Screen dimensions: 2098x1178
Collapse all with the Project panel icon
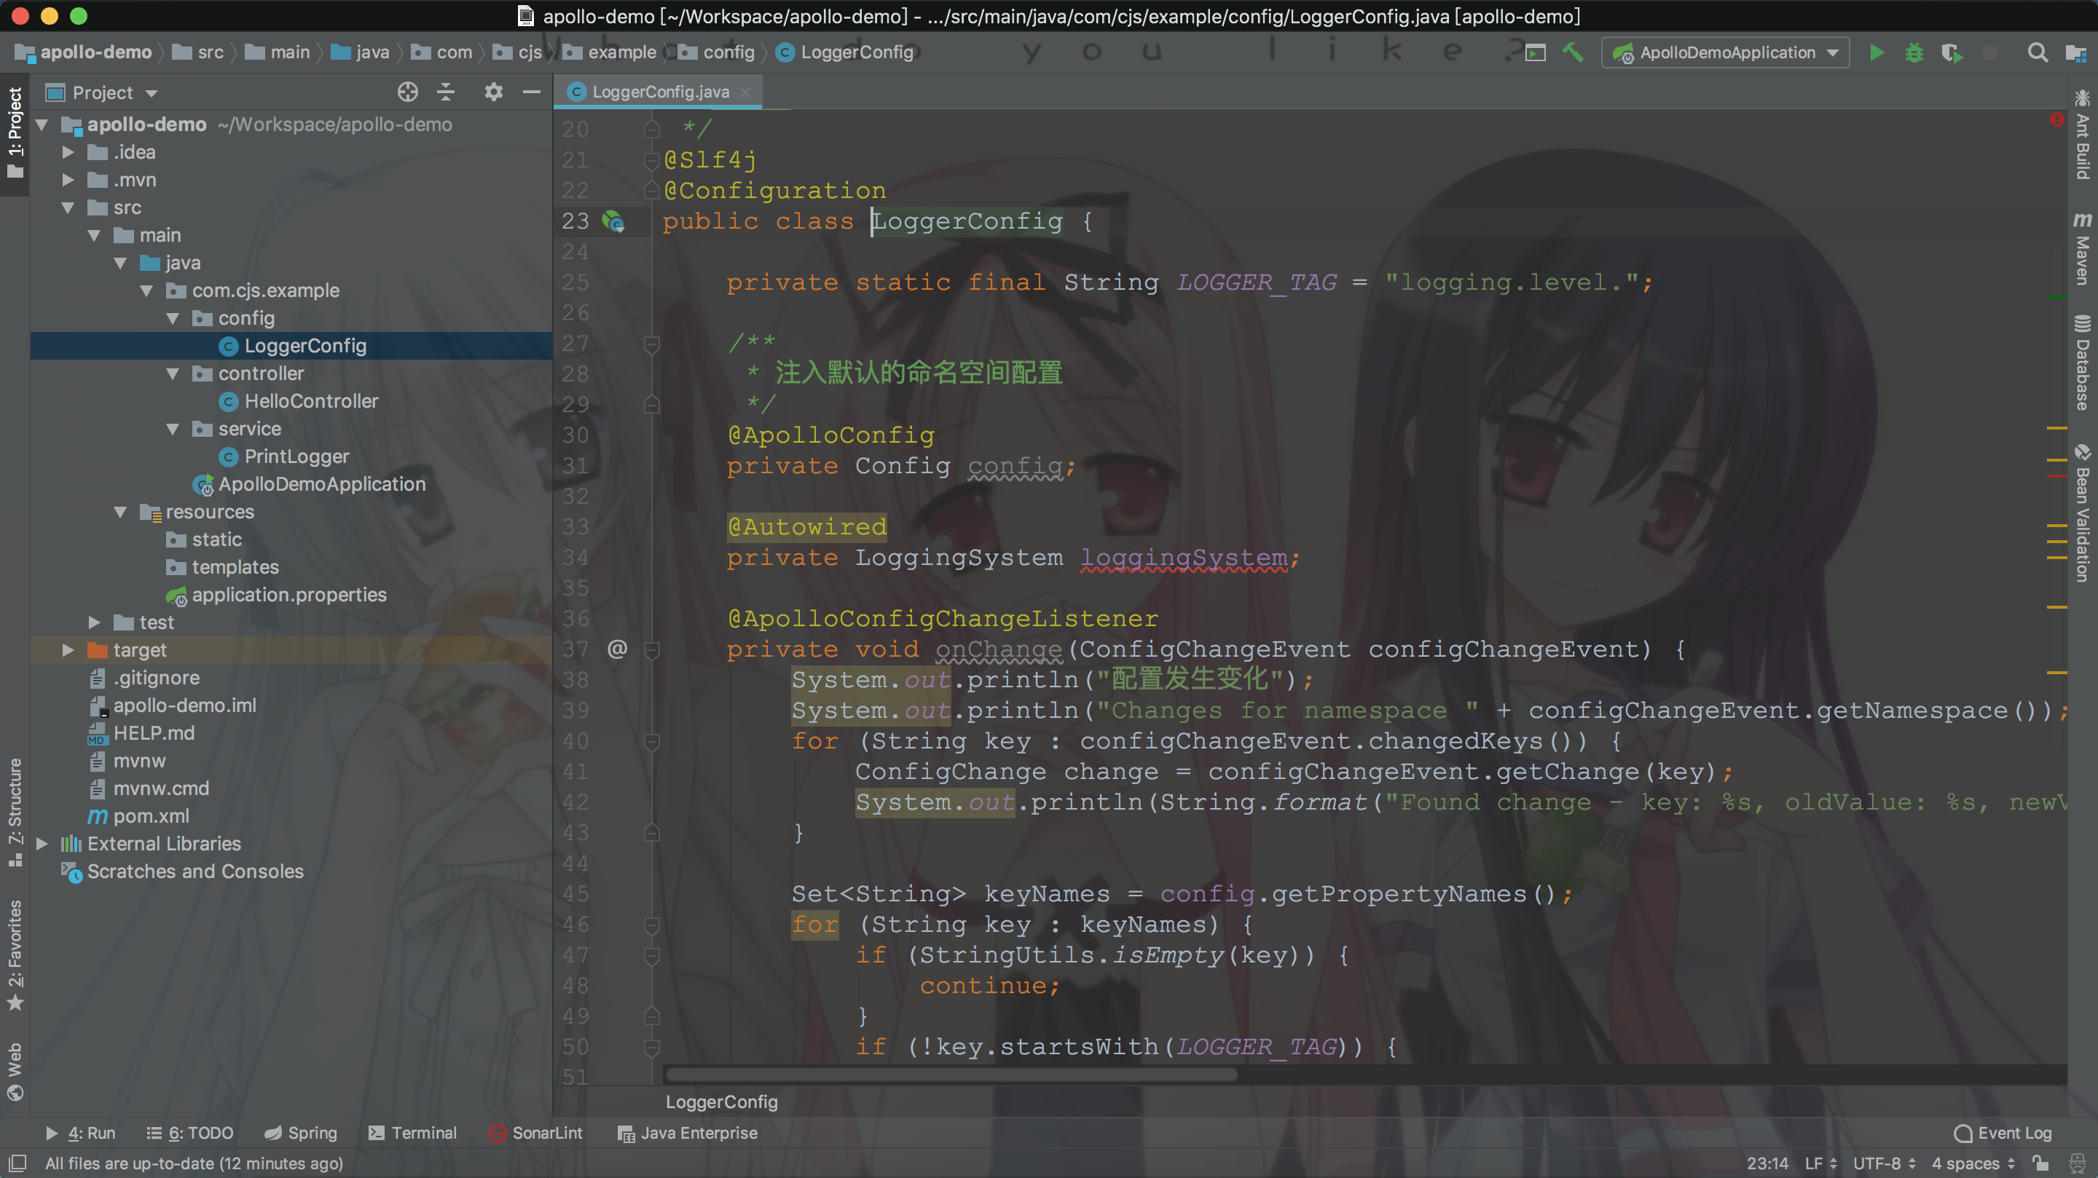446,92
